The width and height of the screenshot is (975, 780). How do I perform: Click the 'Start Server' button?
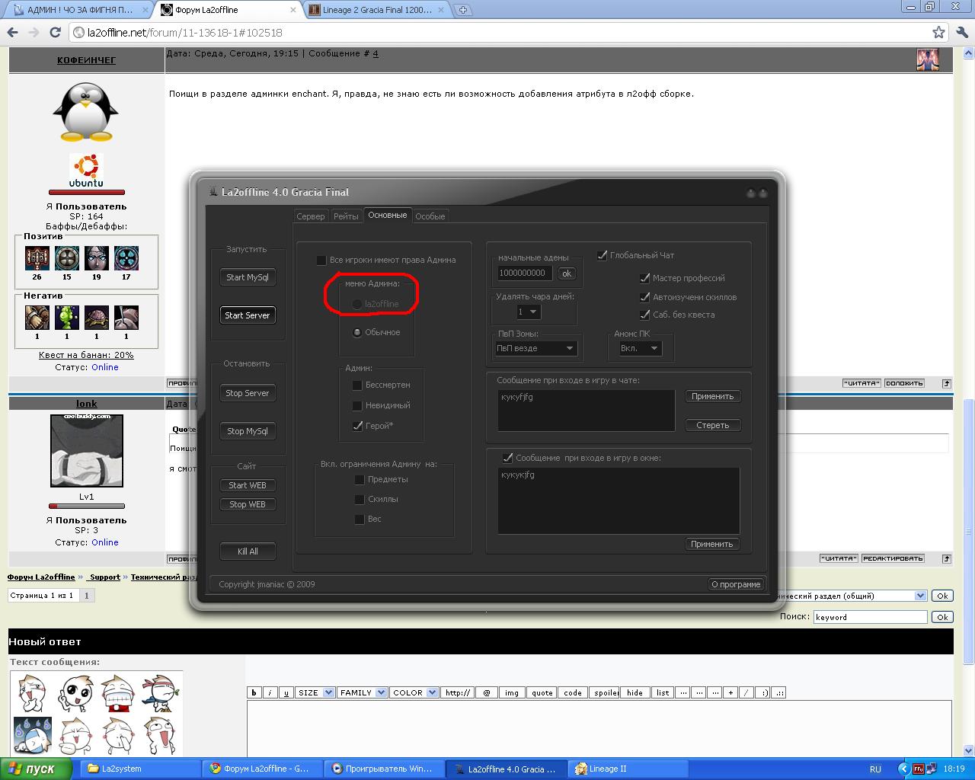pos(247,315)
